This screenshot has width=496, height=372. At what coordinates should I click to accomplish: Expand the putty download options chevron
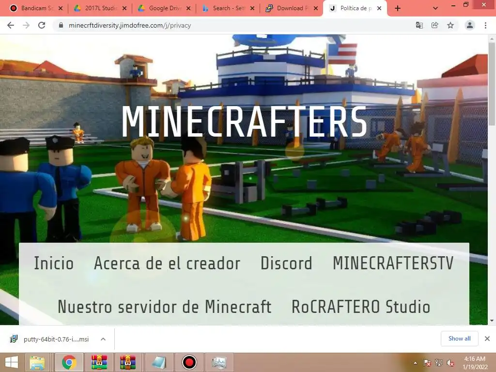click(103, 339)
